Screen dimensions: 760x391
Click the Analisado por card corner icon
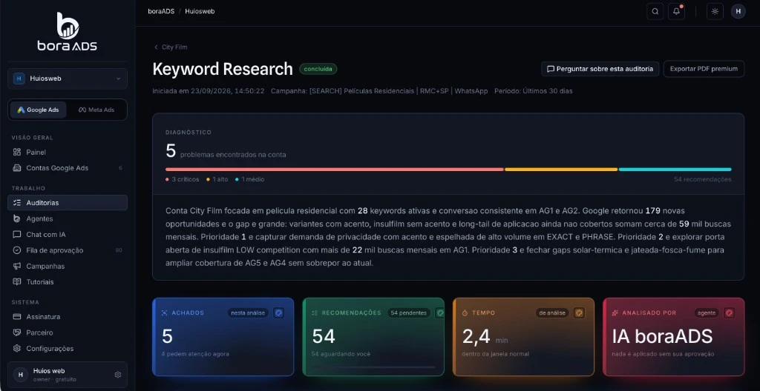click(x=729, y=313)
